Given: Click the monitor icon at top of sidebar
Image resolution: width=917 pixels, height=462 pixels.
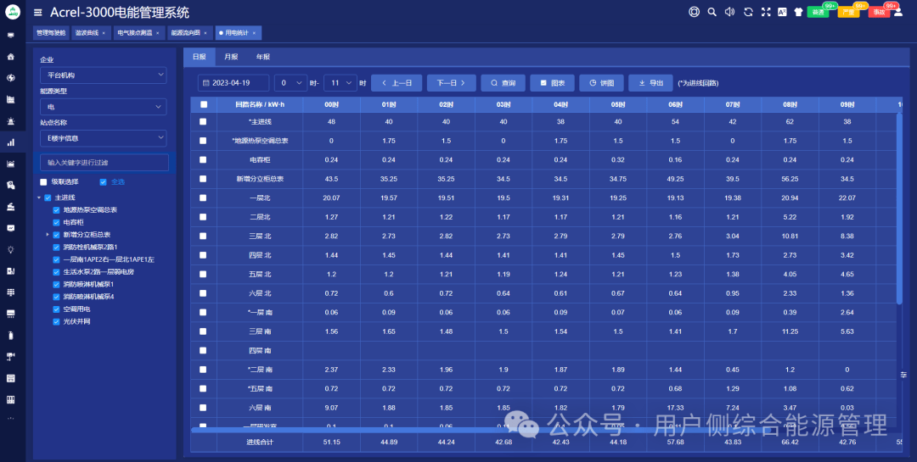Looking at the screenshot, I should (10, 35).
